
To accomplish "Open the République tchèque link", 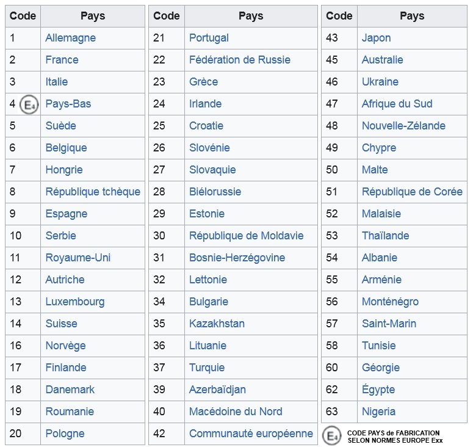I will click(x=93, y=192).
